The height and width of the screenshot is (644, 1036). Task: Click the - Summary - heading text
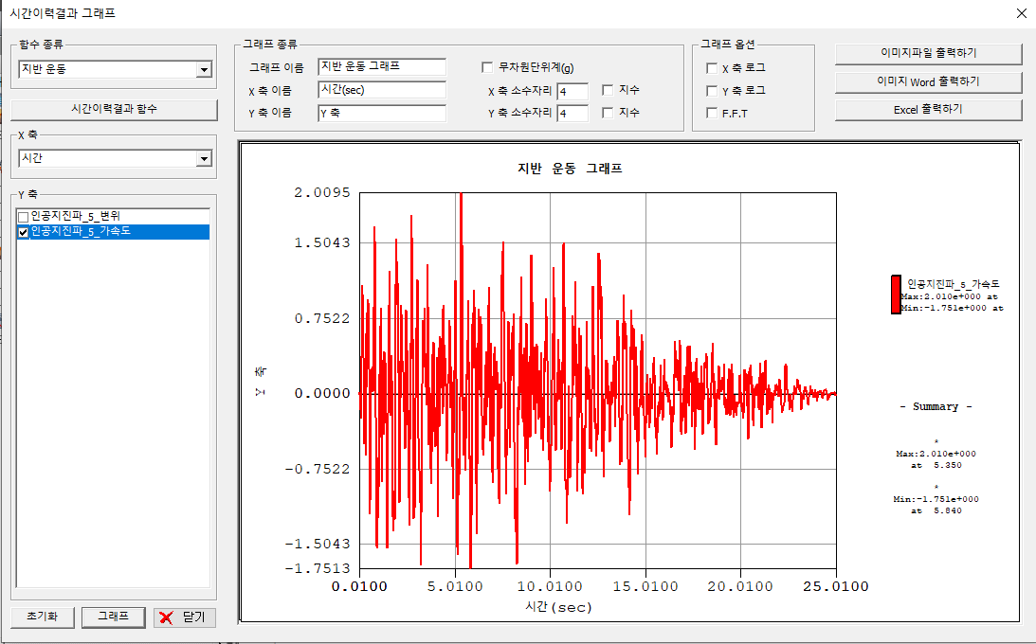[x=936, y=407]
